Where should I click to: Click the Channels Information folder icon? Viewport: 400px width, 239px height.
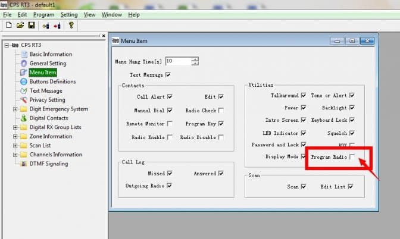(23, 155)
